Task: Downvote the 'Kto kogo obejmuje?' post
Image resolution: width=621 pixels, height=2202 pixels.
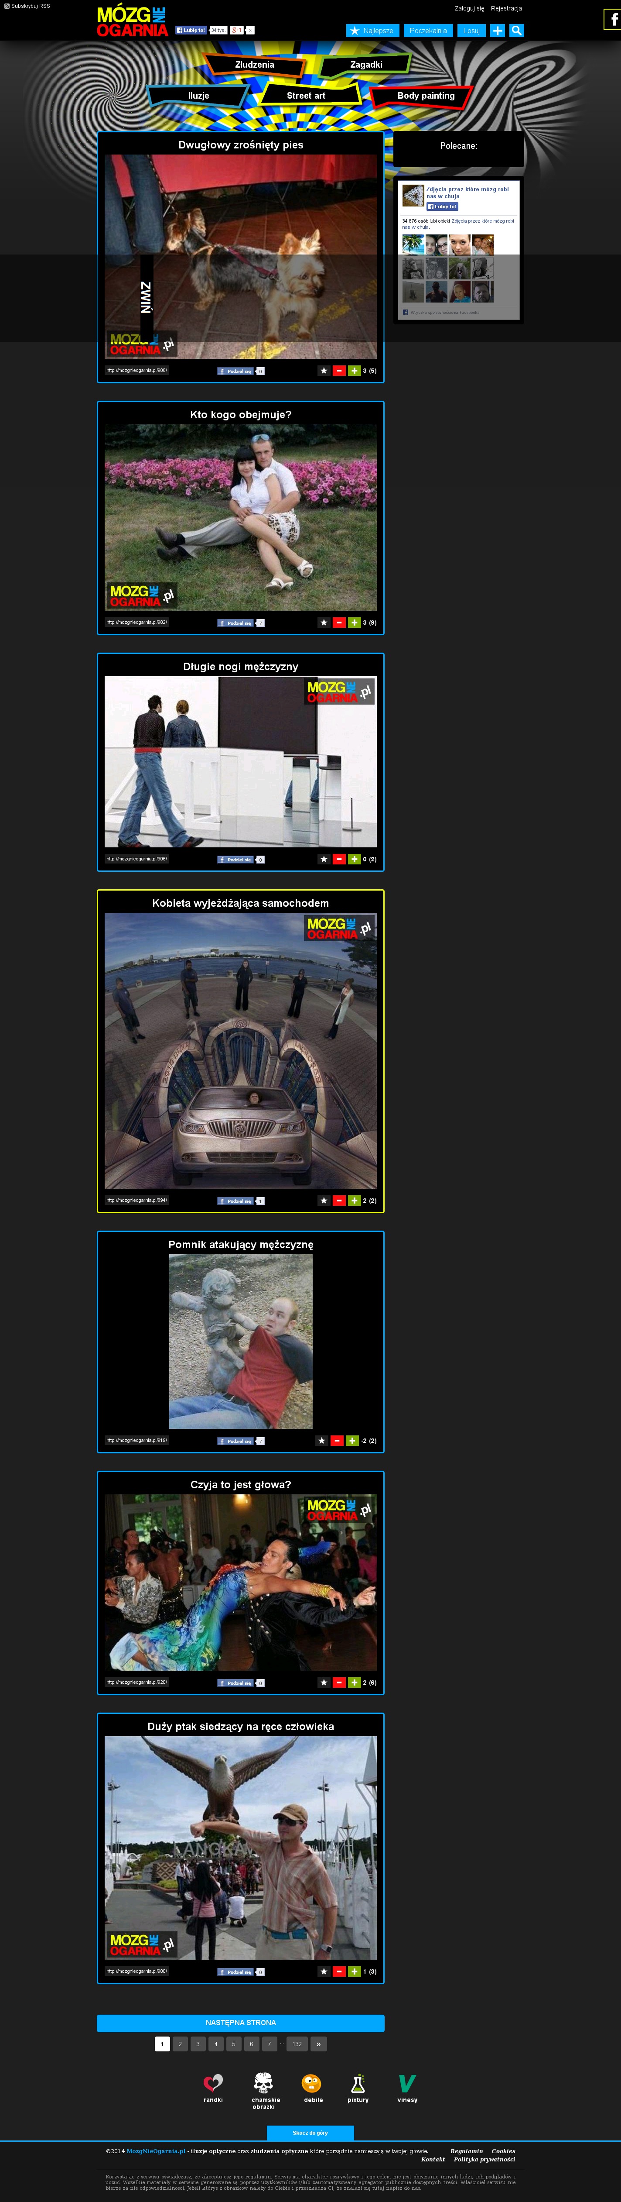Action: [x=339, y=622]
